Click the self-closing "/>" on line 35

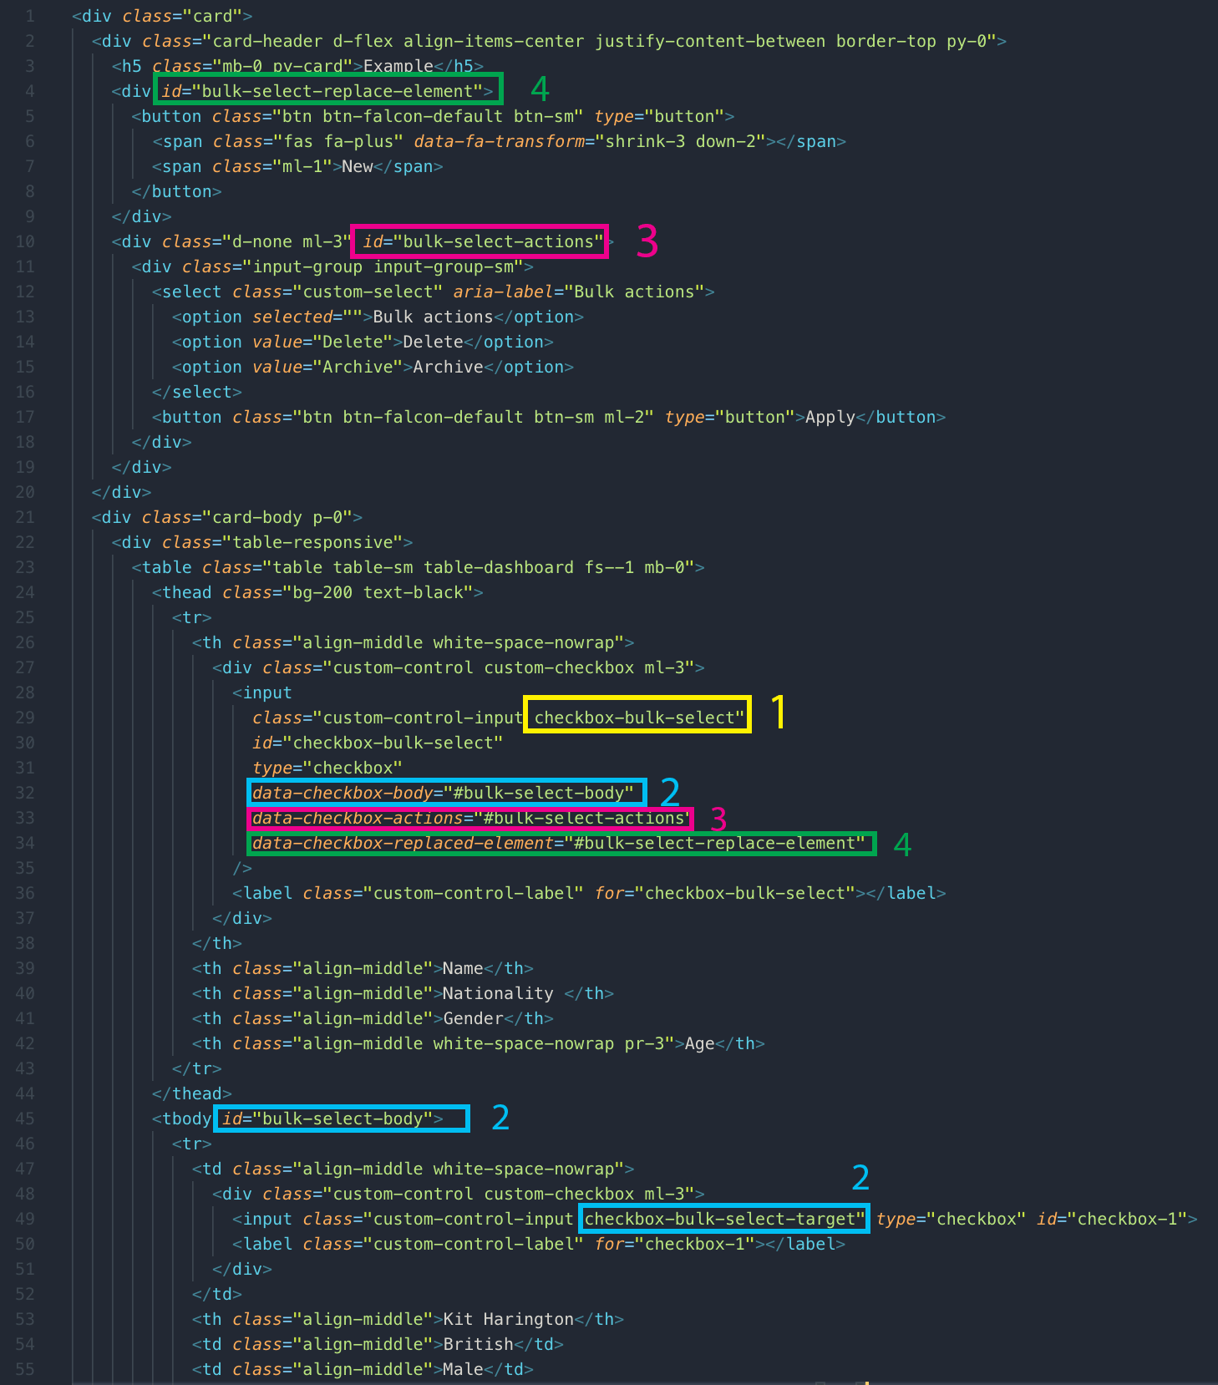[242, 868]
